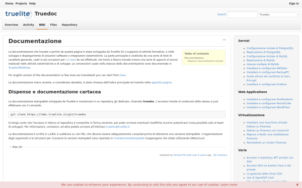Jump to Documentazione in Table of contents
Screen dimensions: 302x188
pos(194,58)
